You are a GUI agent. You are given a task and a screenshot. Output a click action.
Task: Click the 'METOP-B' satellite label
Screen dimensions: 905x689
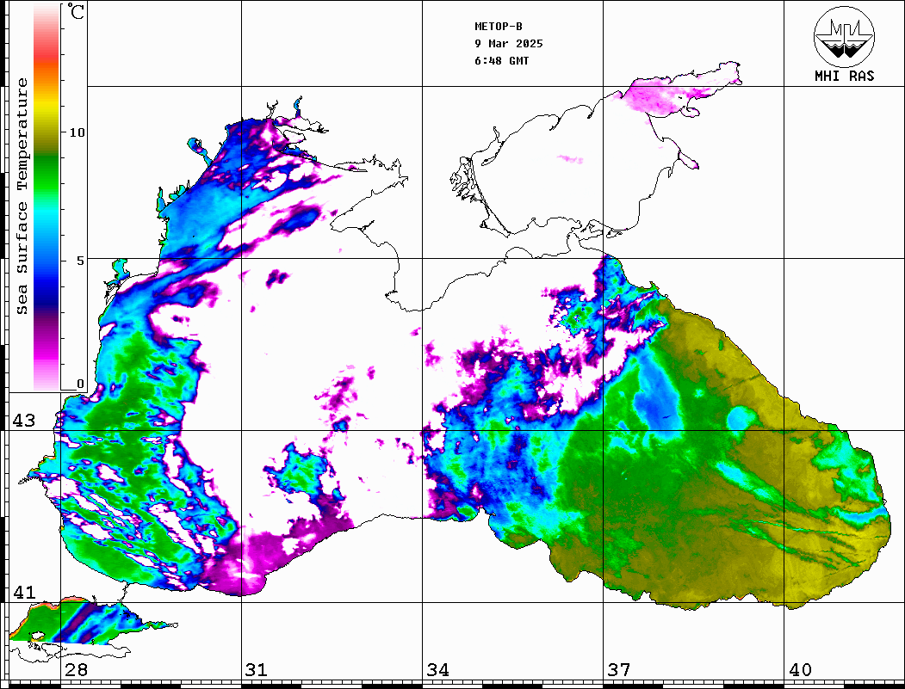[498, 27]
